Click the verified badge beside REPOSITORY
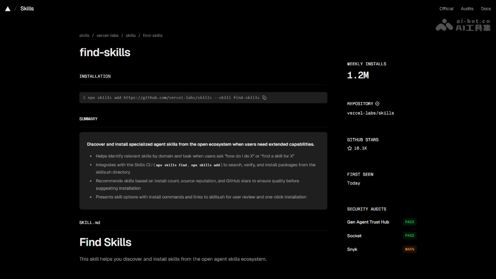This screenshot has width=496, height=279. click(x=377, y=104)
